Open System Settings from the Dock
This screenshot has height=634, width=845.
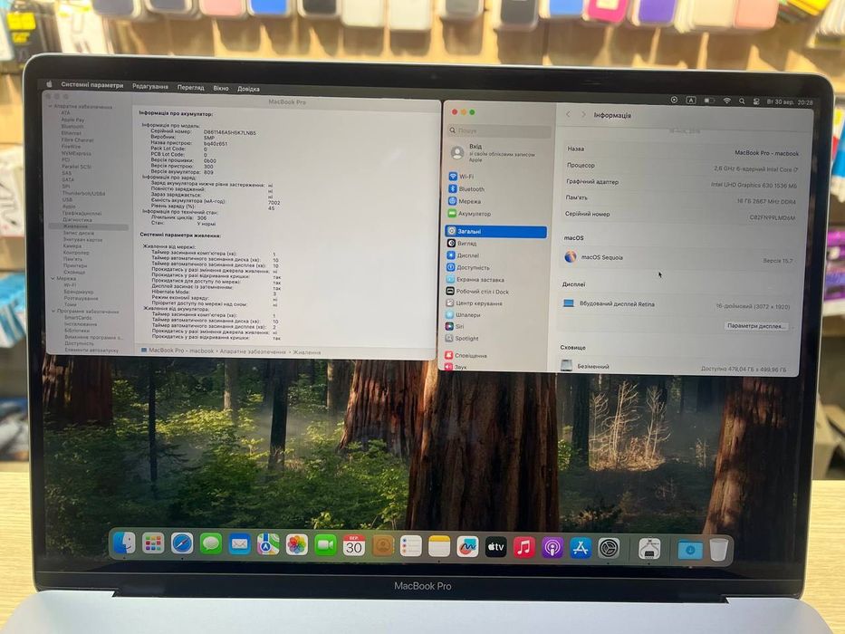point(609,548)
